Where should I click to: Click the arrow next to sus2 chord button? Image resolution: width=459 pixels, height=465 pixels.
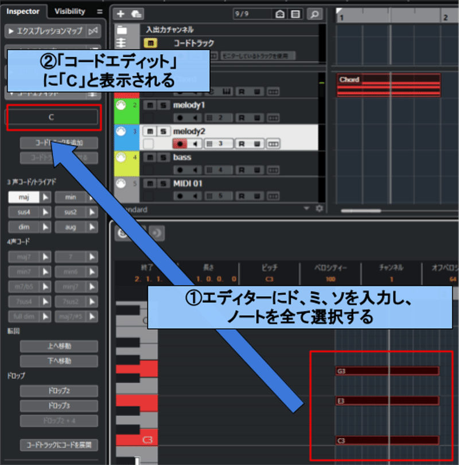(92, 212)
